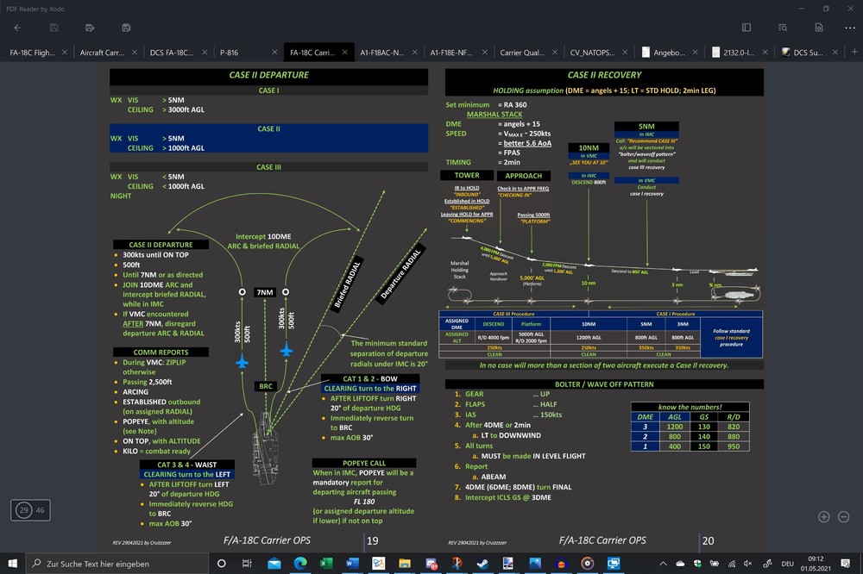
Task: Switch to Carrier Qual... tab
Action: coord(522,53)
